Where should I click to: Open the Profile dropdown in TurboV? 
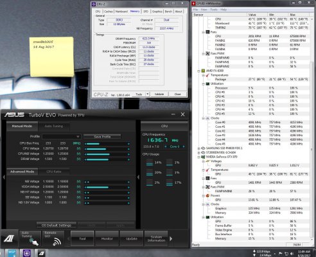(x=62, y=136)
